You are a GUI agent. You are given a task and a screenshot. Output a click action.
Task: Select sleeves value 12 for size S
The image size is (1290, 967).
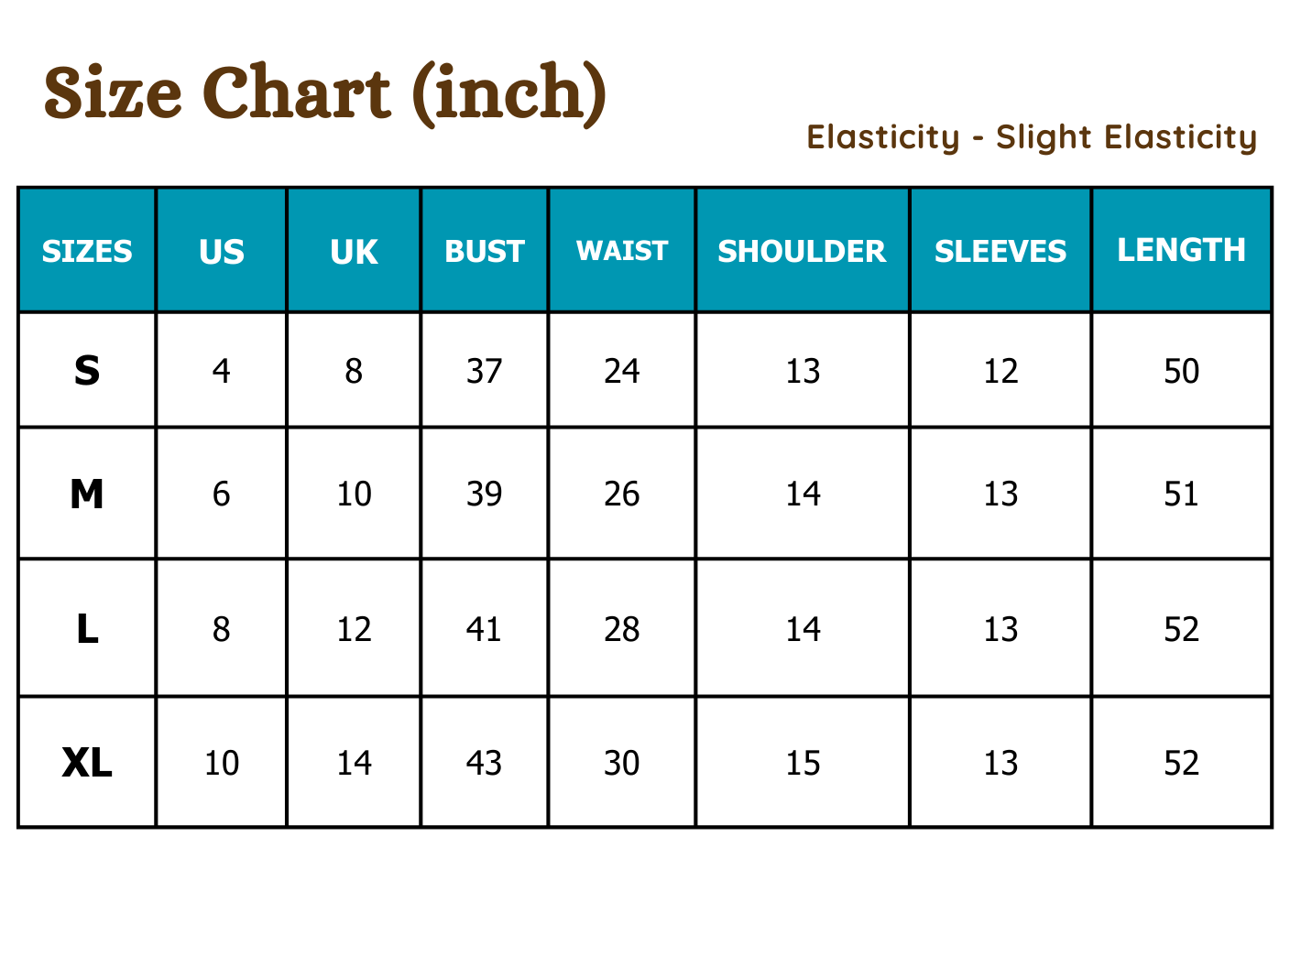pyautogui.click(x=1000, y=371)
